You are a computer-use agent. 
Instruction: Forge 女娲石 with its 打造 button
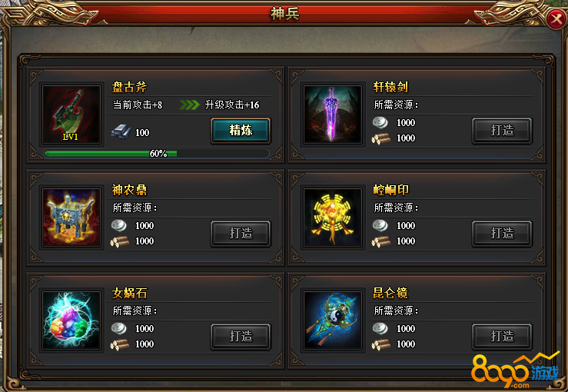241,336
